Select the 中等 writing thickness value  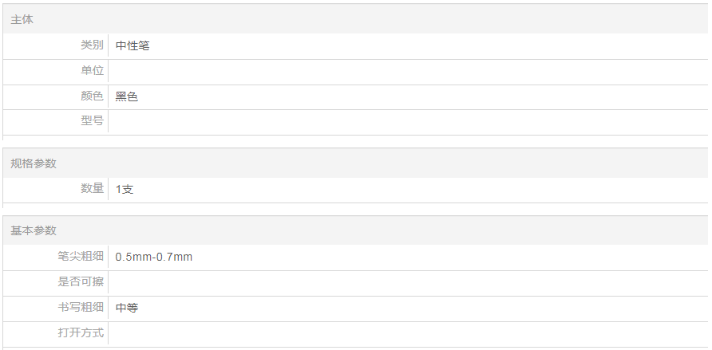coord(127,308)
